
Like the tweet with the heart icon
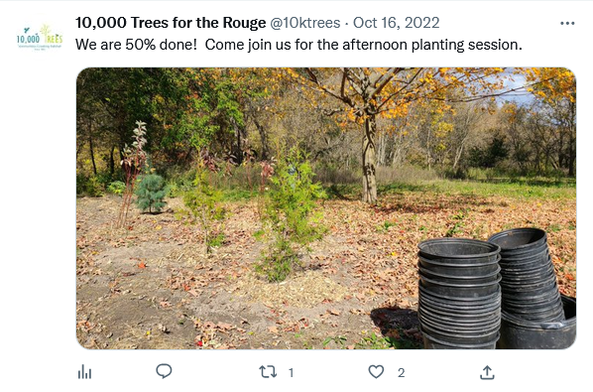(376, 372)
